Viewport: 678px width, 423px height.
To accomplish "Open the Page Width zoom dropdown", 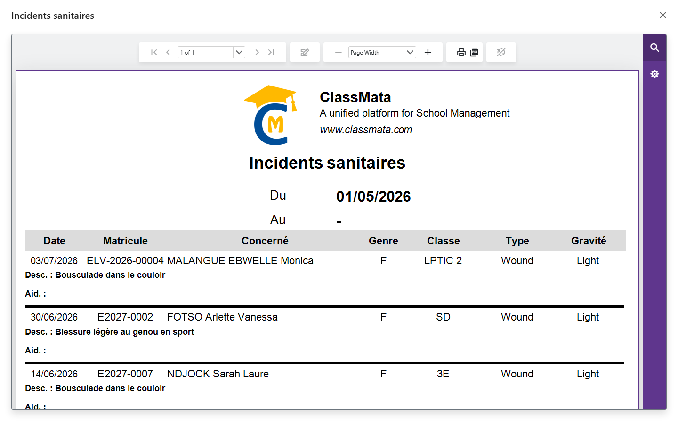I will coord(410,52).
